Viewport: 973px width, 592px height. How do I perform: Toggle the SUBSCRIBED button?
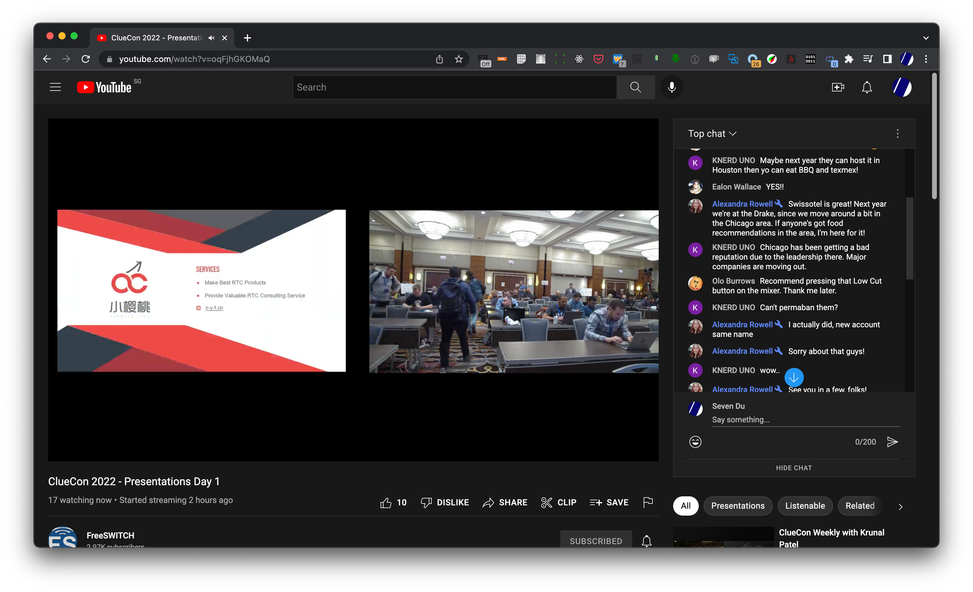(x=595, y=541)
